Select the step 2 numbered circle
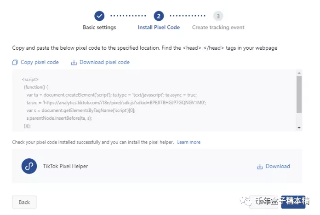The width and height of the screenshot is (320, 215). click(x=159, y=16)
